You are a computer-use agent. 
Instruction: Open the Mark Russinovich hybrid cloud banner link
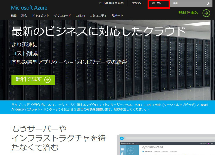[x=109, y=107]
